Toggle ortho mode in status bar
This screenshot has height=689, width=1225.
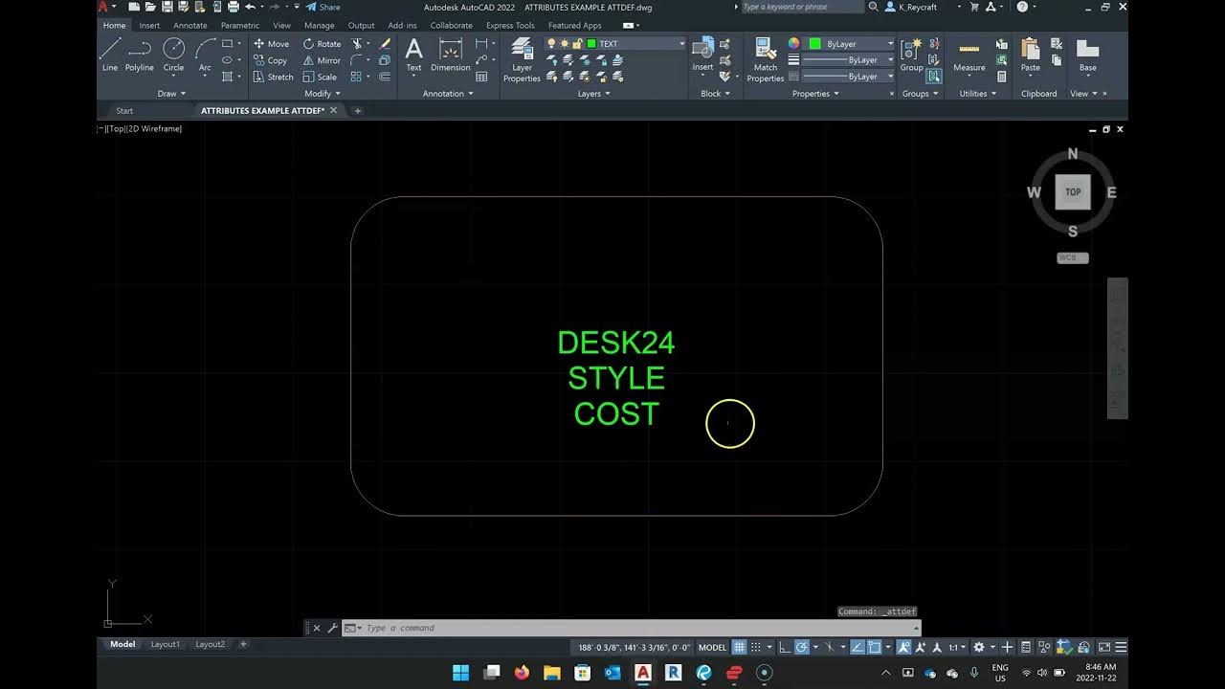pyautogui.click(x=785, y=647)
